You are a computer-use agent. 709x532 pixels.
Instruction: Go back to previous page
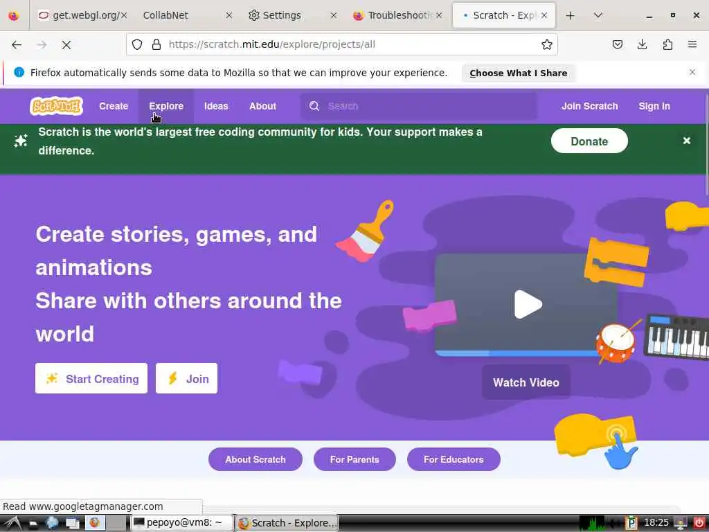pyautogui.click(x=17, y=44)
